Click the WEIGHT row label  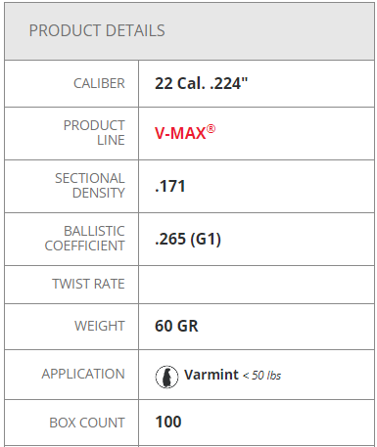point(100,326)
